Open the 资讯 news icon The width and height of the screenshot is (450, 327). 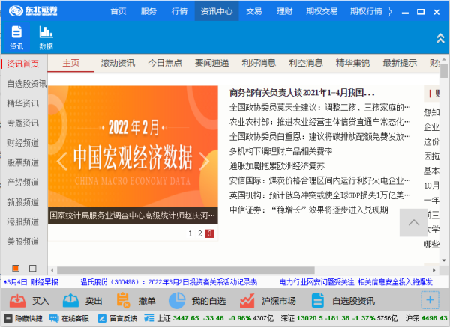coord(16,37)
